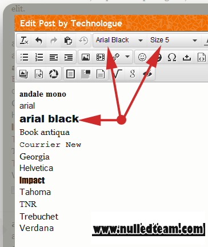Click the chain link insert icon
Screen dimensions: 208x247
[x=116, y=57]
